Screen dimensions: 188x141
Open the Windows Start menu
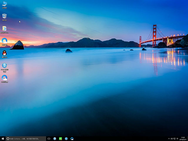(3, 139)
